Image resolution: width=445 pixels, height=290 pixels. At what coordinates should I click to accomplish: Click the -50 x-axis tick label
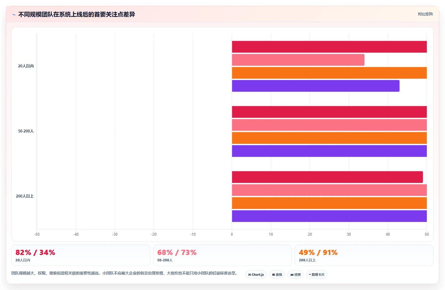click(x=37, y=234)
